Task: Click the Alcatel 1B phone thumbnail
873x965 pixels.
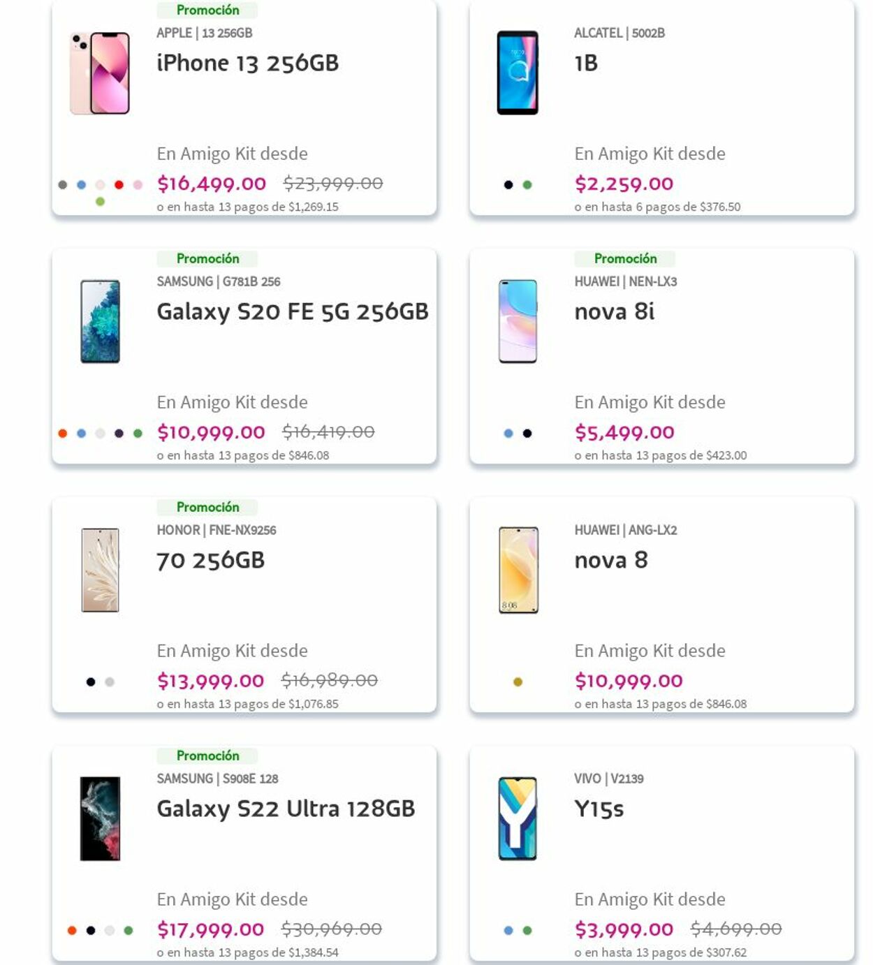Action: point(518,73)
